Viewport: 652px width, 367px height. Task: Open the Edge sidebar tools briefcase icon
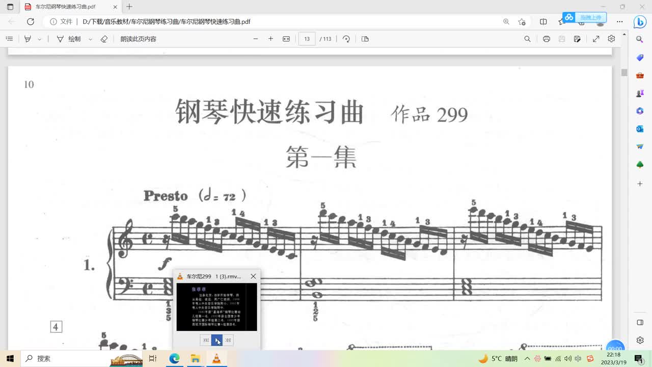click(640, 75)
